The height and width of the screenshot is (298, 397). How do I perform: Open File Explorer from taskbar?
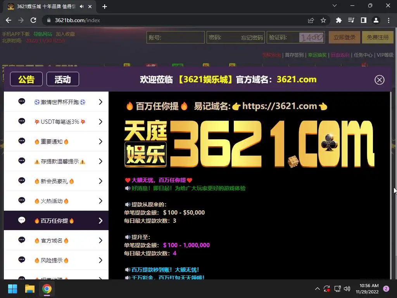[29, 289]
